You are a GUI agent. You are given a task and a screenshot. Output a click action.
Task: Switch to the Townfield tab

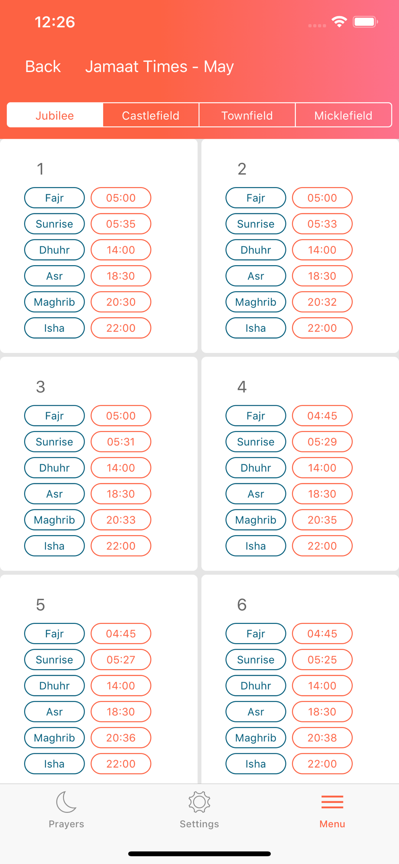click(247, 115)
